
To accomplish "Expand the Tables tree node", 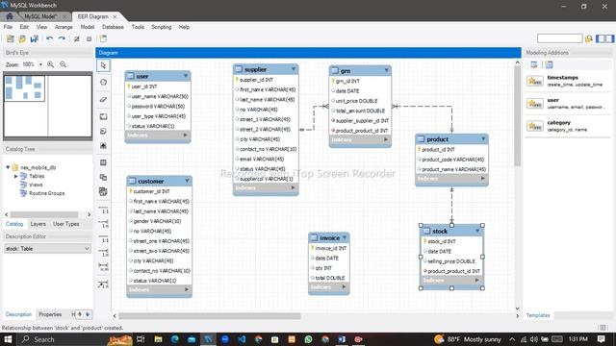I will click(x=15, y=176).
